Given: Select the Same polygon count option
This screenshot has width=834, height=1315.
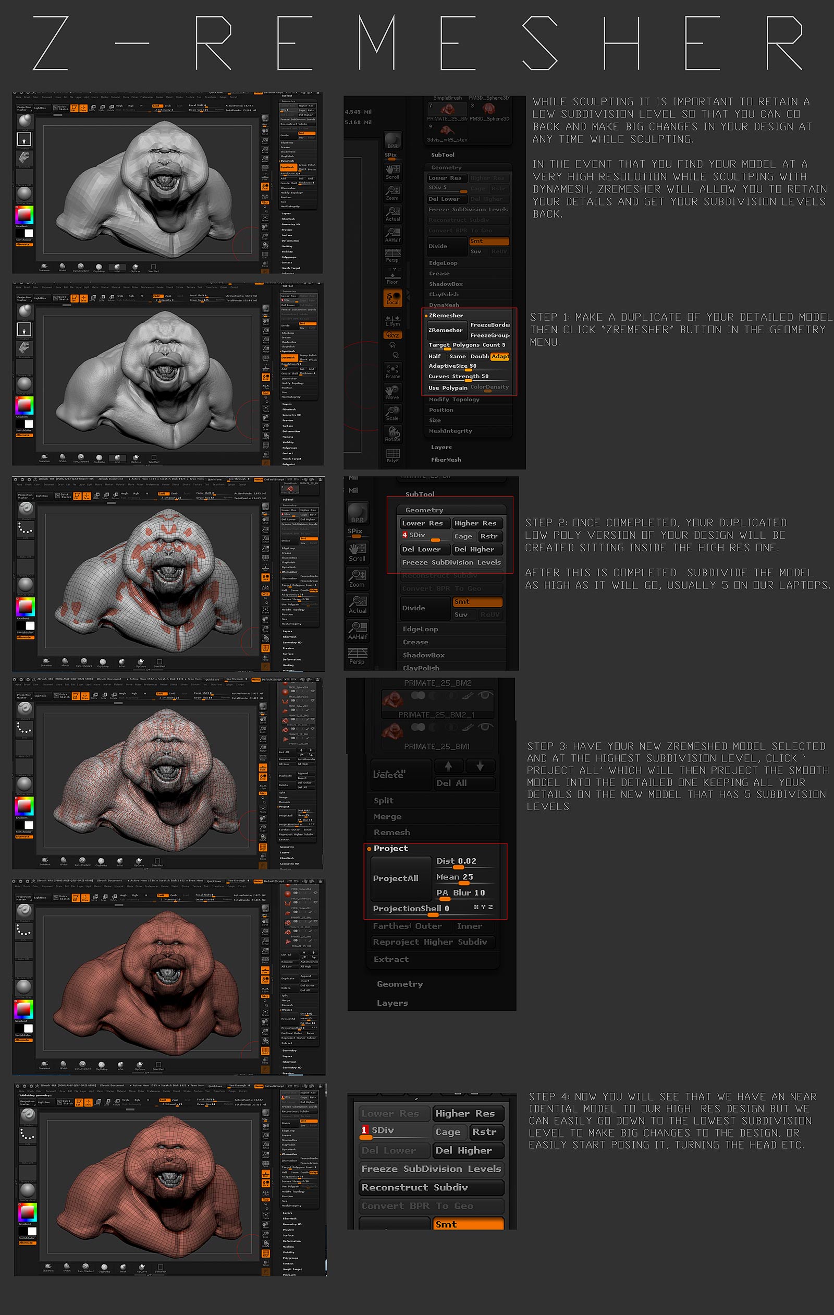Looking at the screenshot, I should coord(457,356).
